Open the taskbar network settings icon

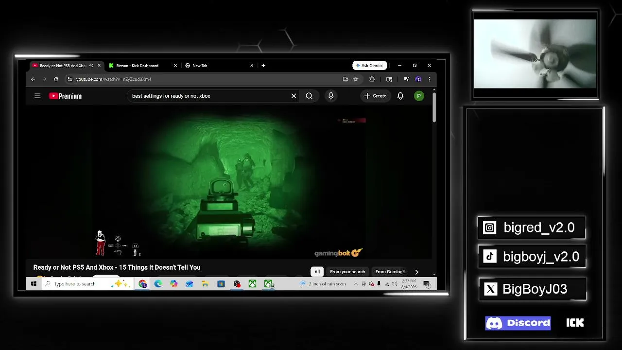click(x=387, y=284)
